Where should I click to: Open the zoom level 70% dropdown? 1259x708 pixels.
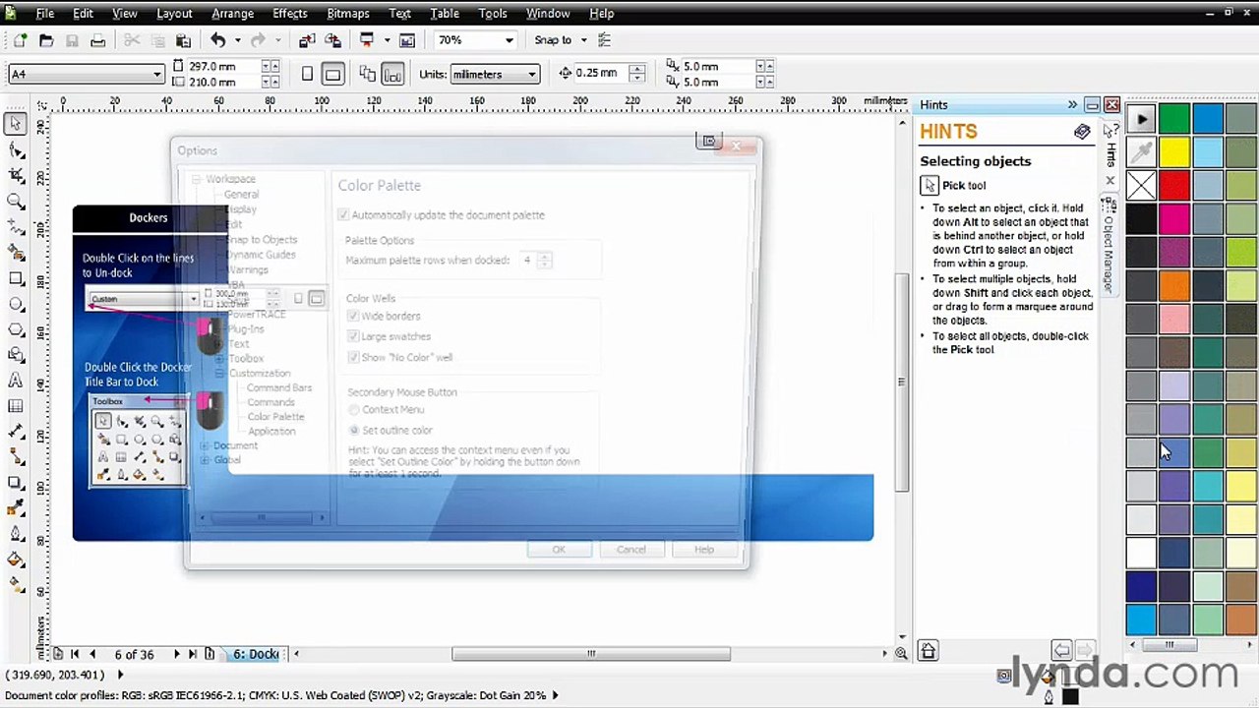(509, 40)
